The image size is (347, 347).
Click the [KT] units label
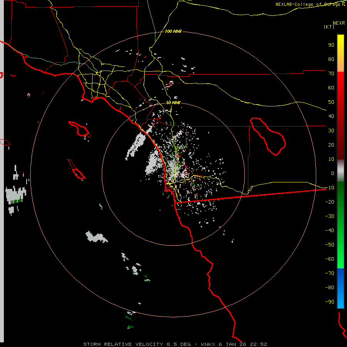tap(329, 27)
